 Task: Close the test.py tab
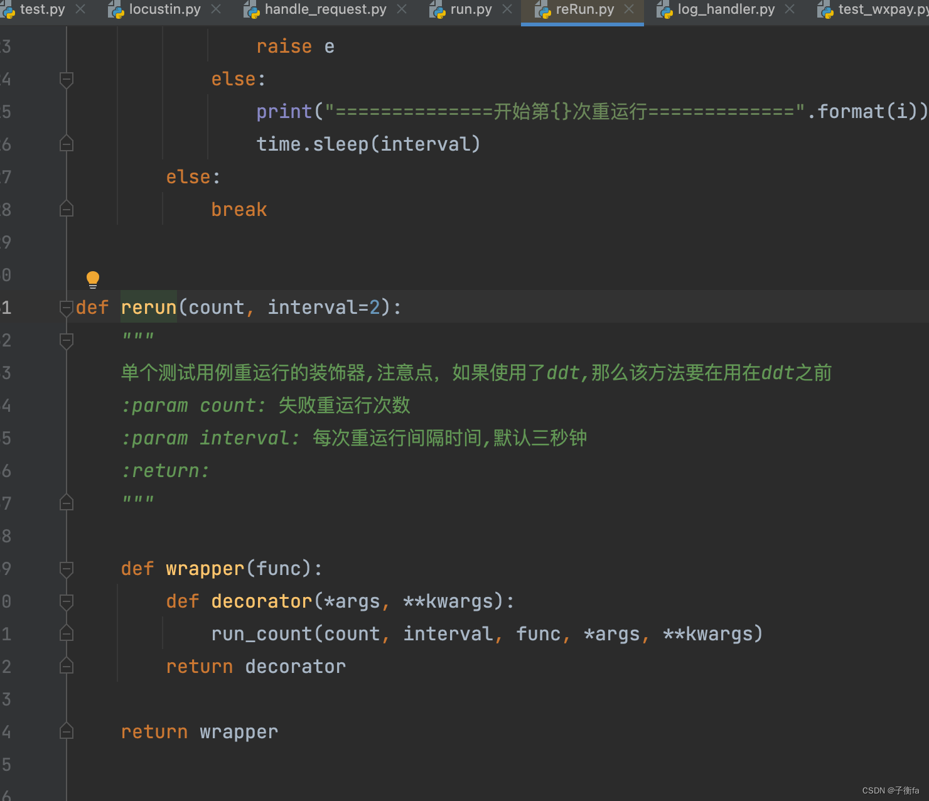[x=80, y=9]
